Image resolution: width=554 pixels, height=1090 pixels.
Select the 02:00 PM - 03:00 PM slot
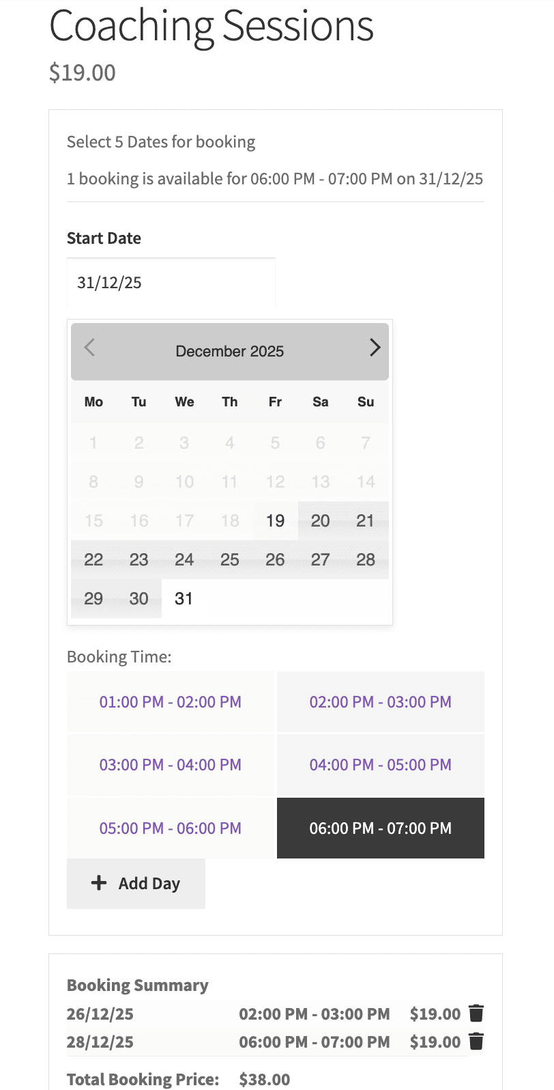(381, 702)
